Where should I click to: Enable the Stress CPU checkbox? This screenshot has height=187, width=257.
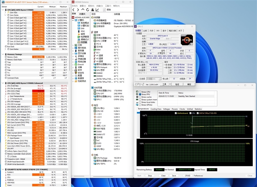pyautogui.click(x=140, y=92)
